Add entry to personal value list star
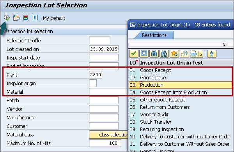The width and height of the screenshot is (234, 152). pos(174,54)
